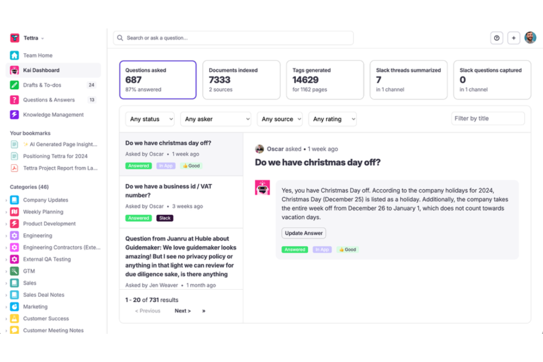The width and height of the screenshot is (543, 362).
Task: Select the Engineering category gear icon
Action: point(14,235)
